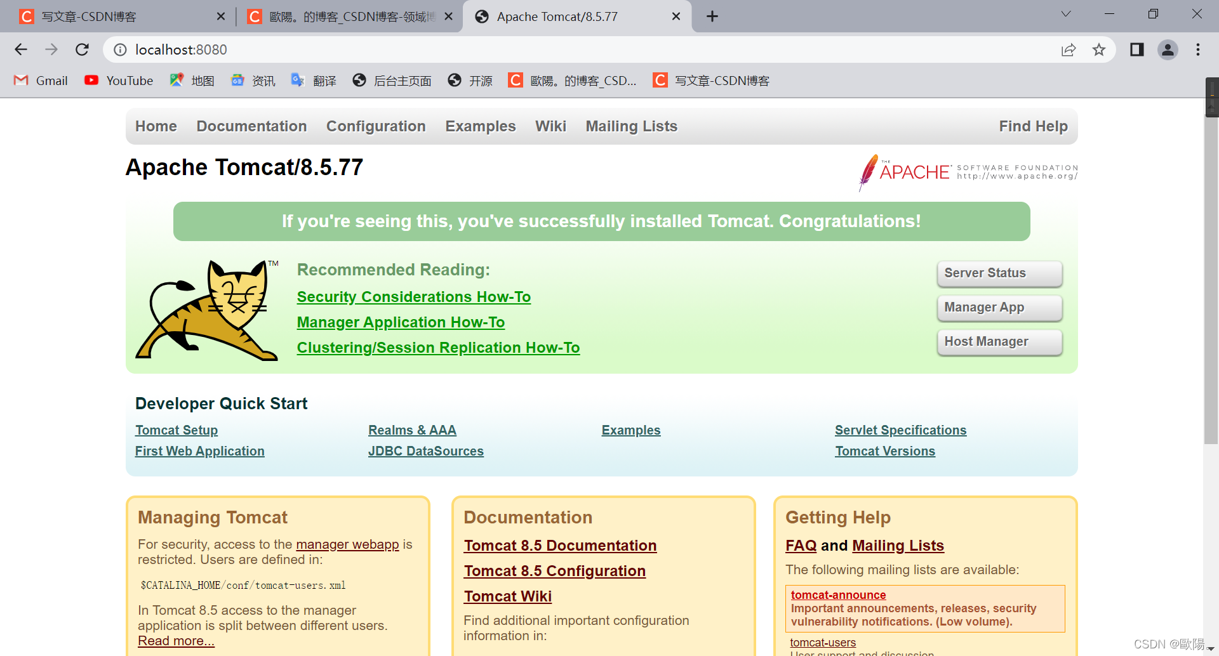Reload the localhost page
1219x656 pixels.
[82, 49]
